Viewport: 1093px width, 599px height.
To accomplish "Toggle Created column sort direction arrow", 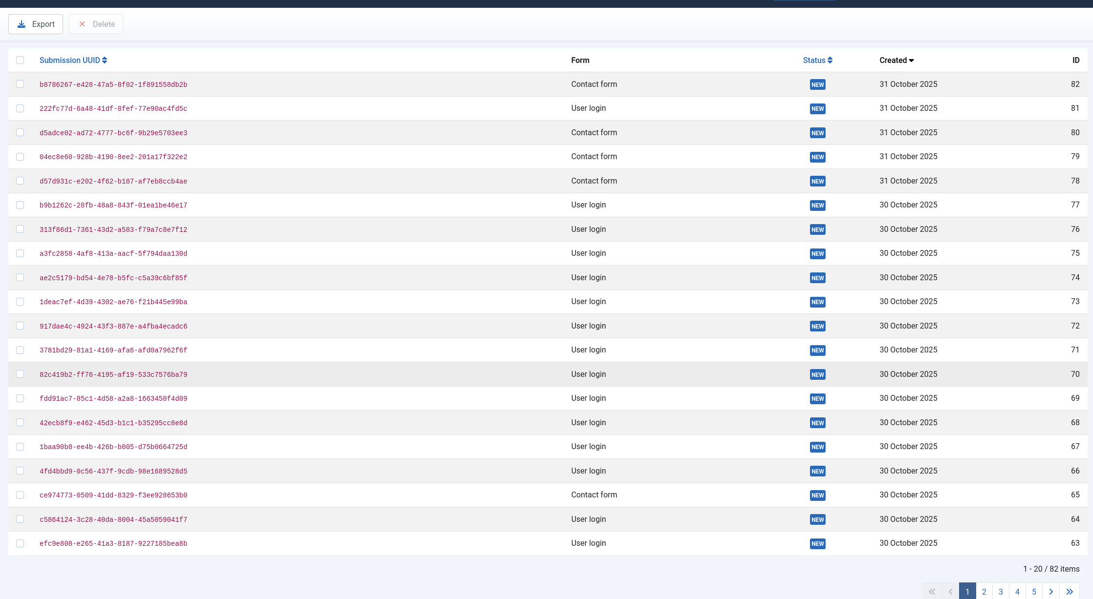I will (x=911, y=60).
